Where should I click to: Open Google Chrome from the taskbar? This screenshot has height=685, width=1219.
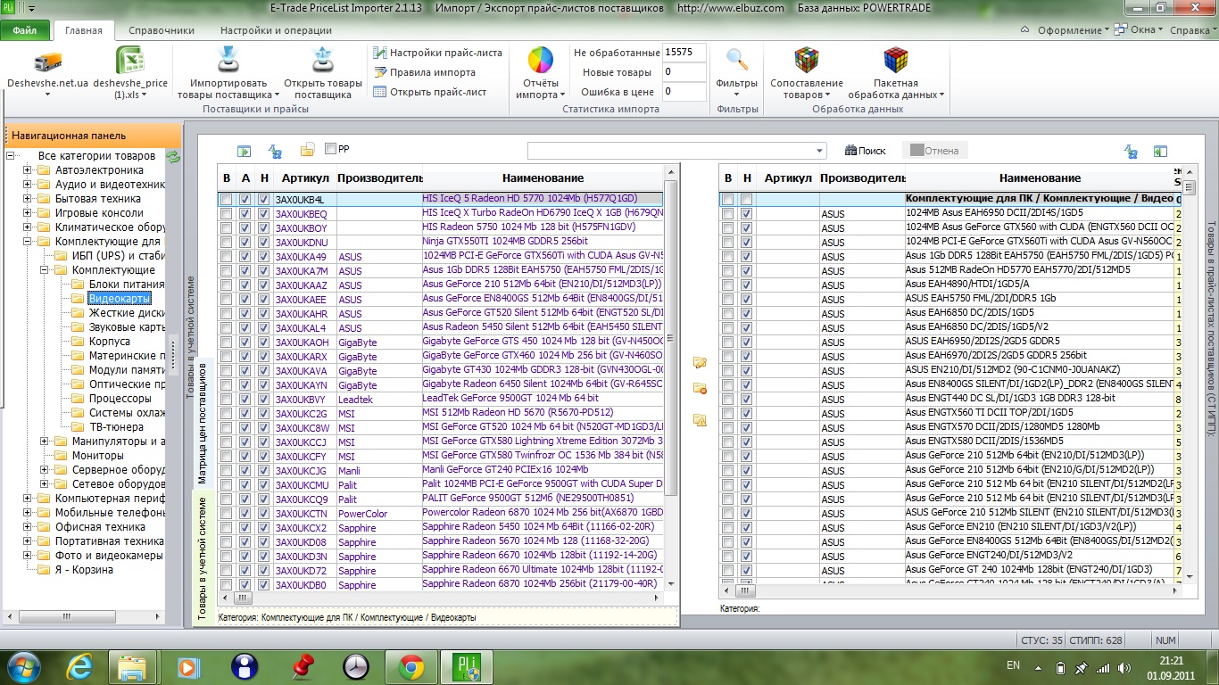[411, 666]
